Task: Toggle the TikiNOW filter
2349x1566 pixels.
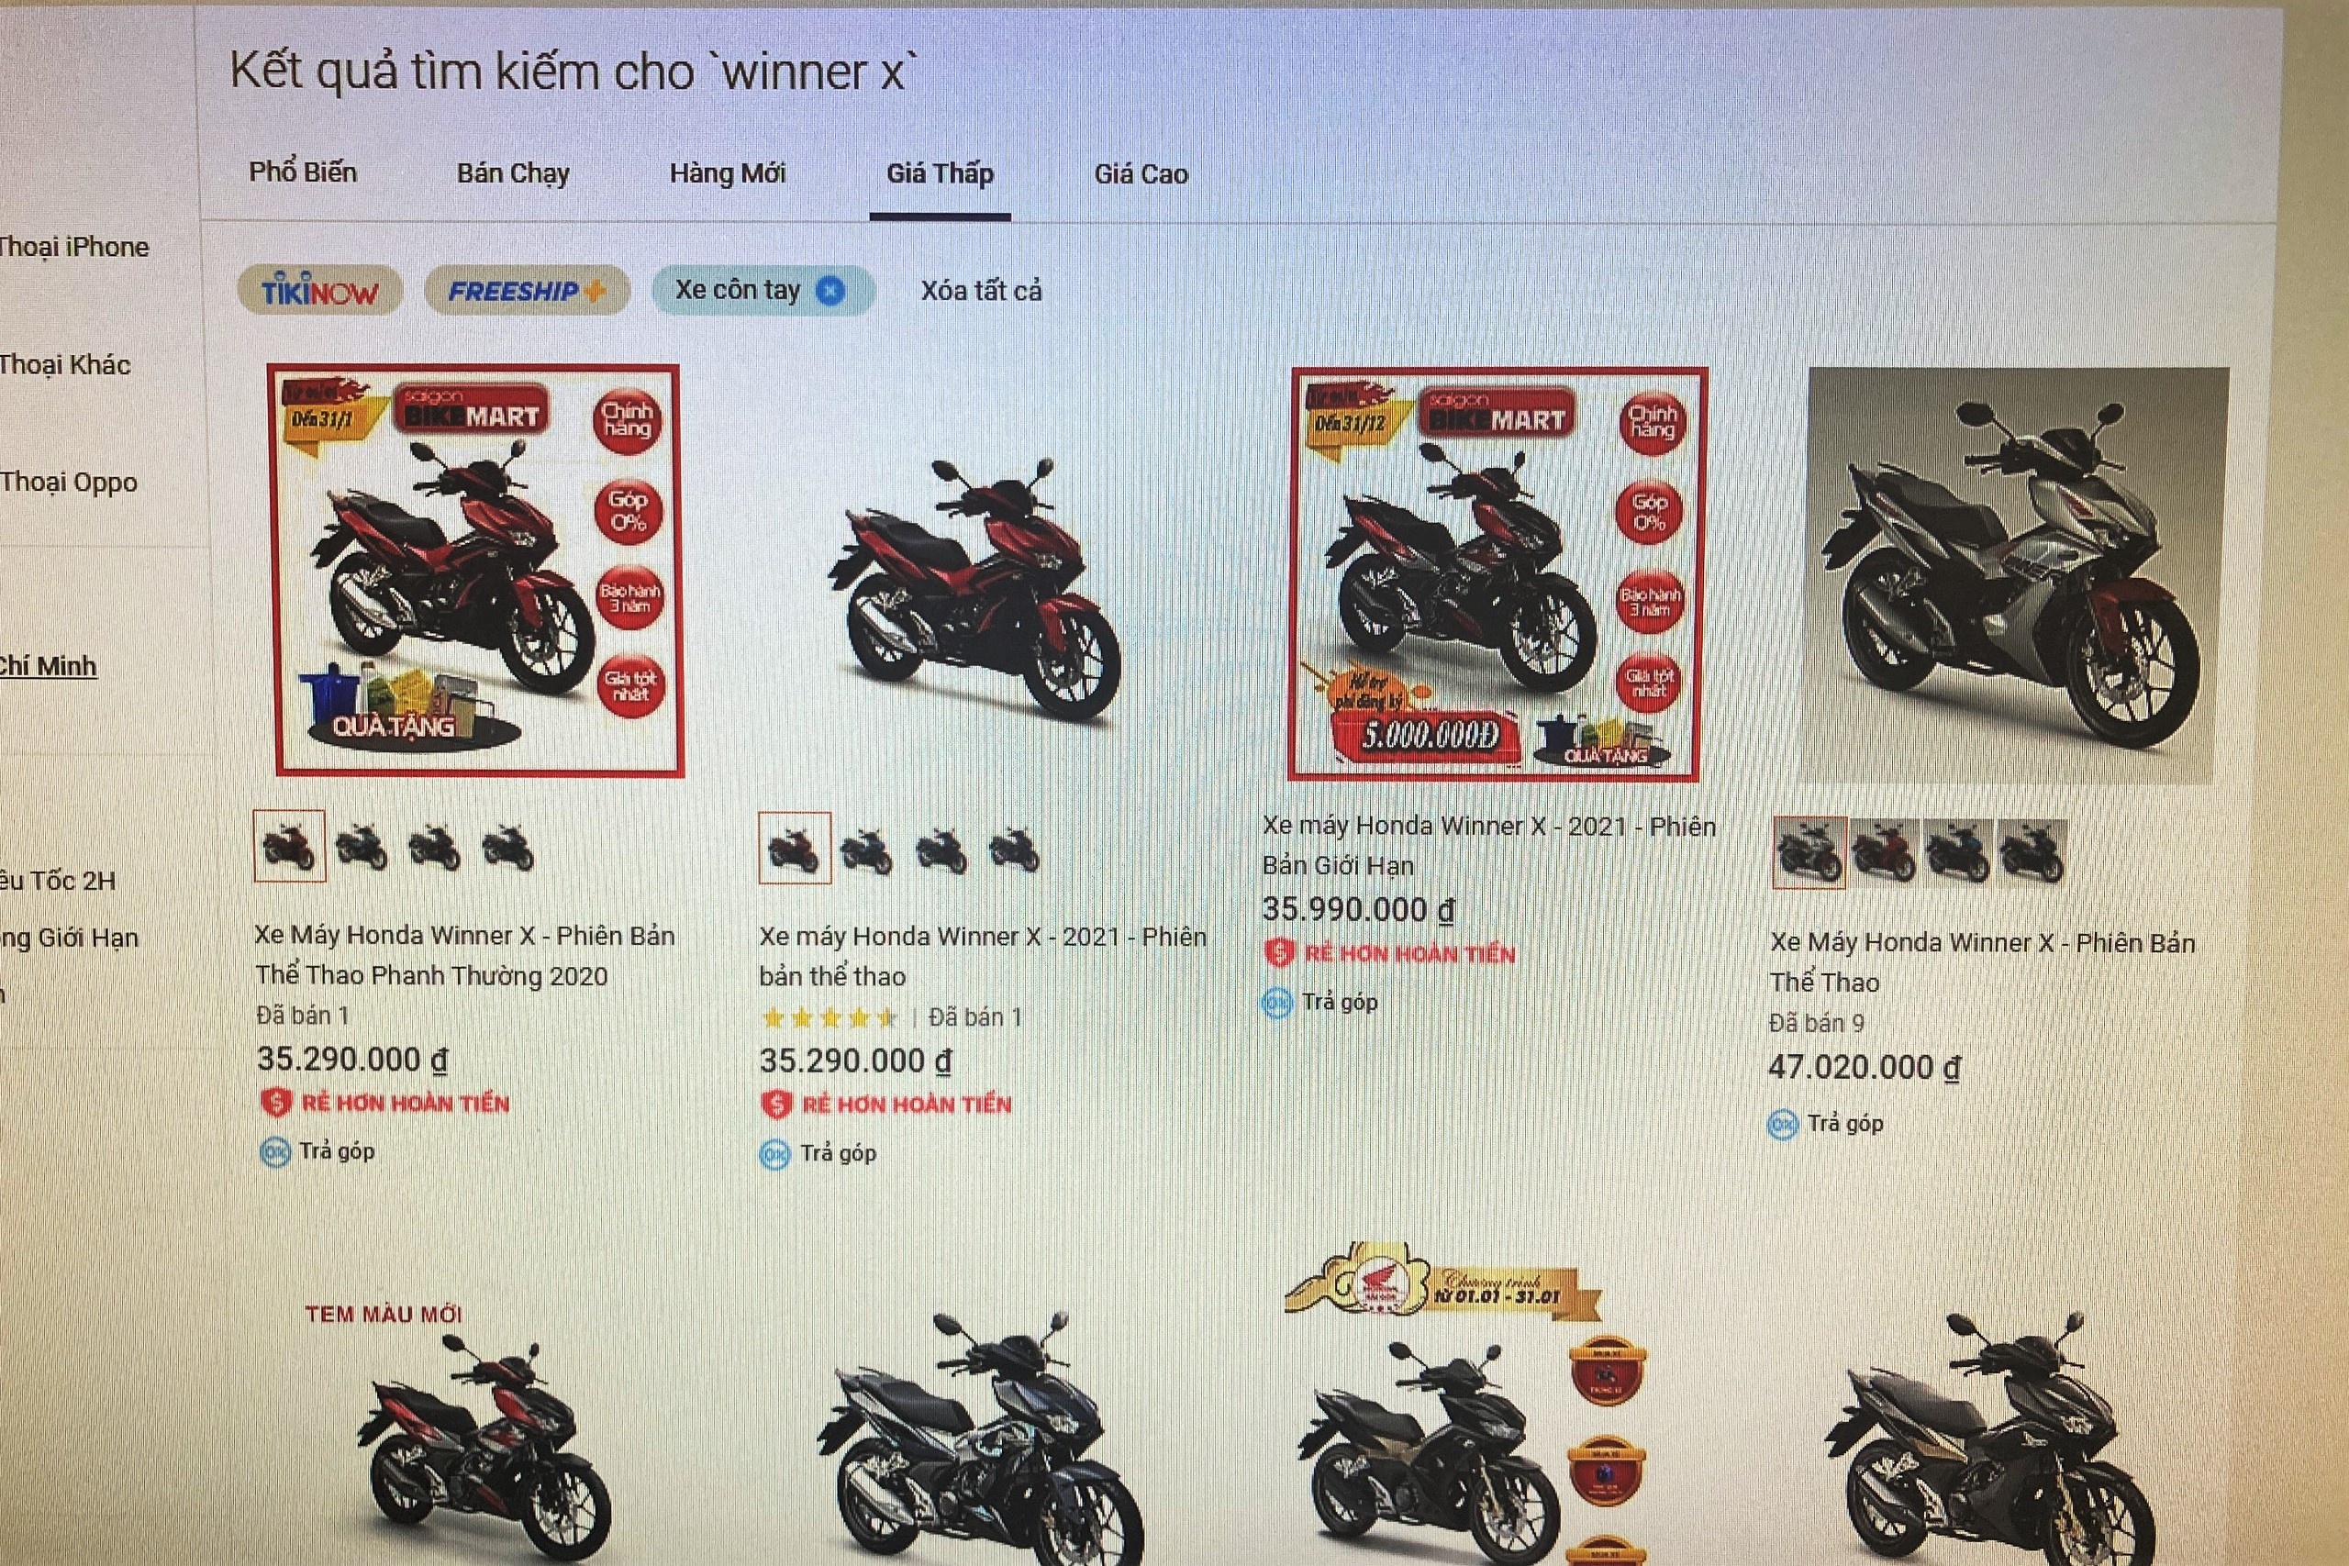Action: click(x=319, y=292)
